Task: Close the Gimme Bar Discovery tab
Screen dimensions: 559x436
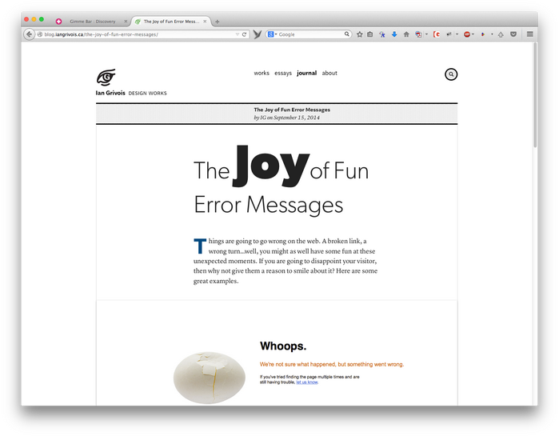Action: [126, 22]
